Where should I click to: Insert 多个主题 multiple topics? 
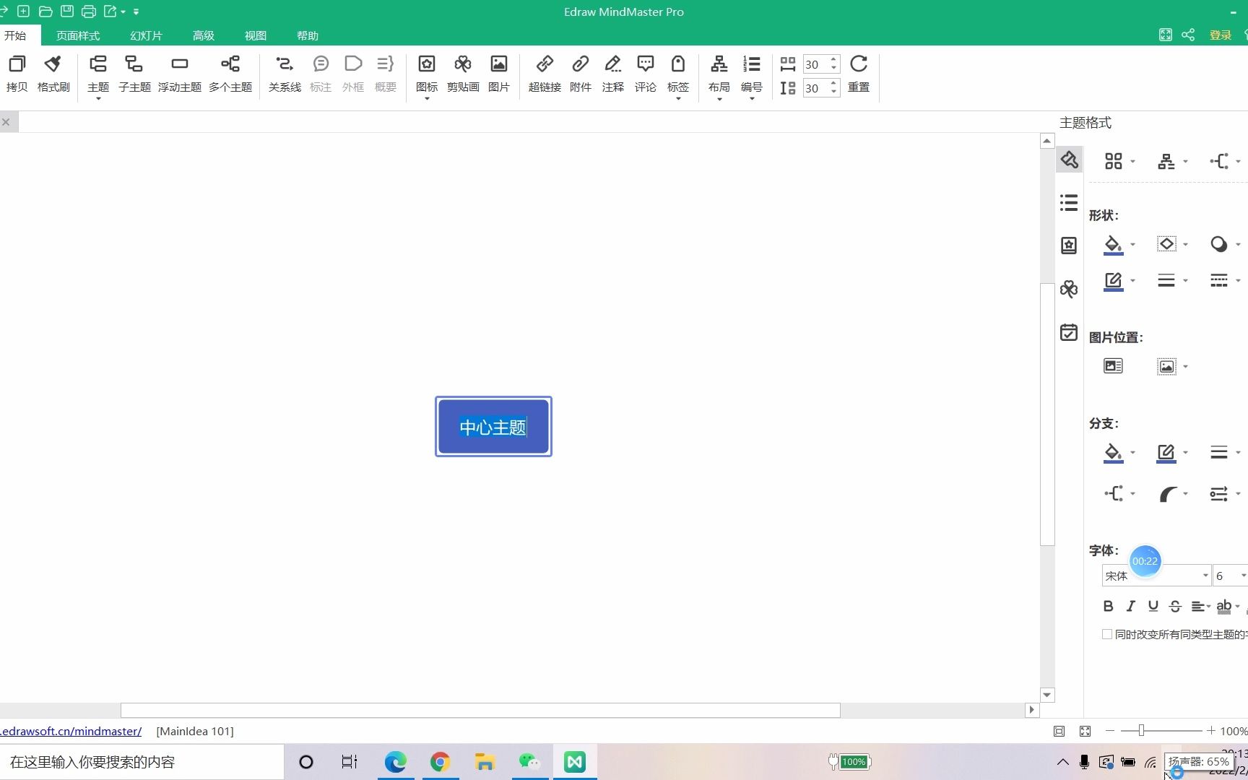coord(230,74)
